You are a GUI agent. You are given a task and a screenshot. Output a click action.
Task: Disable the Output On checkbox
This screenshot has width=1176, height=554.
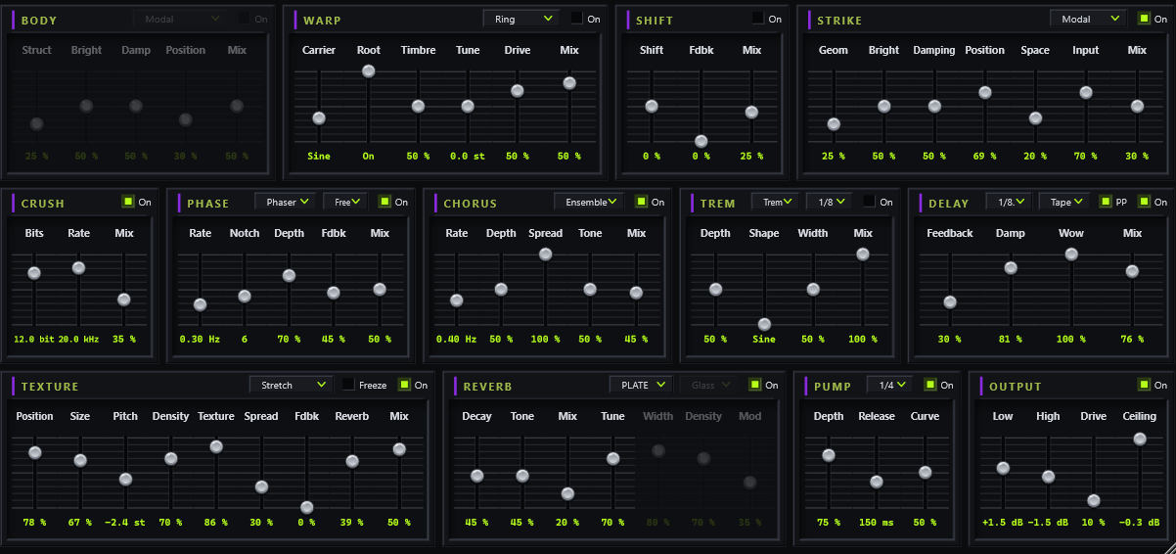[1145, 385]
